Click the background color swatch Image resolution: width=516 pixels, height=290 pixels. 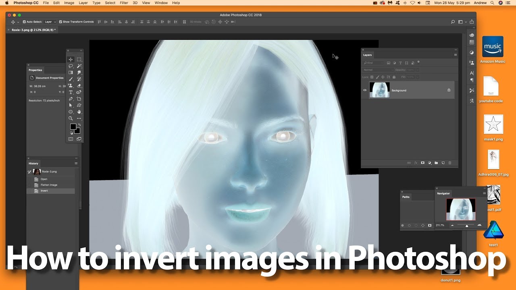click(x=77, y=131)
